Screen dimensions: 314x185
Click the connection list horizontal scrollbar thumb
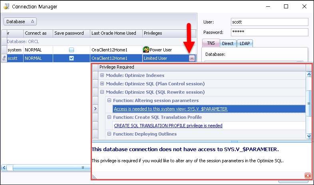point(52,167)
